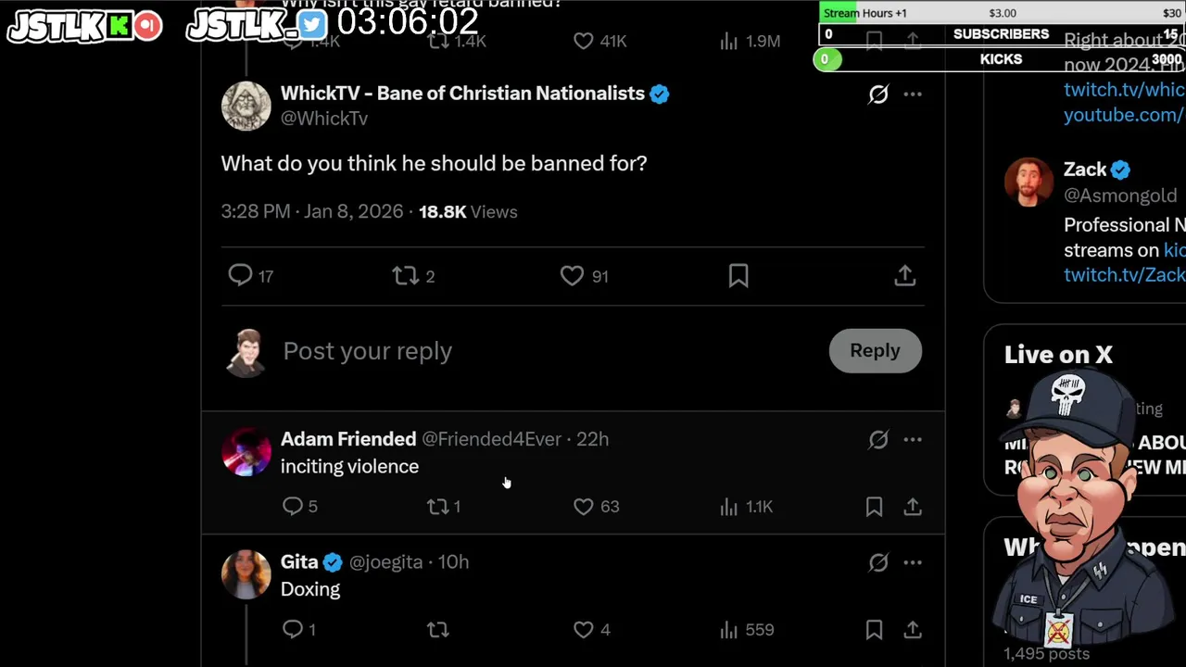Share WhickTV's main post
This screenshot has width=1186, height=667.
point(905,275)
